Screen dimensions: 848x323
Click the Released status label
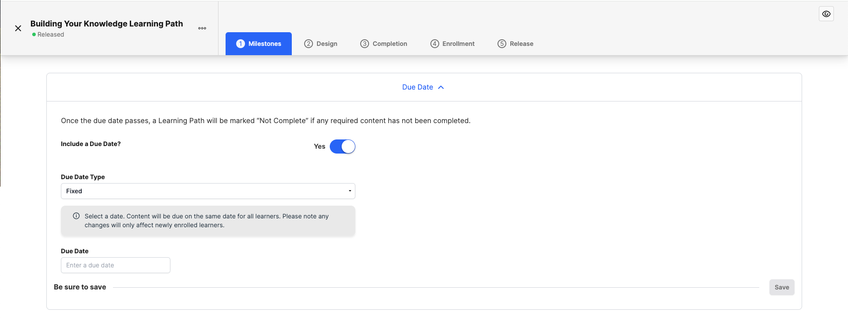tap(48, 34)
